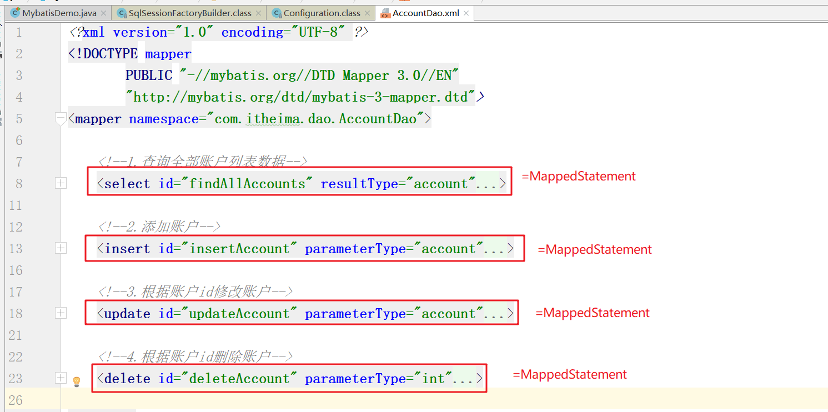The width and height of the screenshot is (828, 412).
Task: Click the "deleteAccount" id value
Action: coord(239,379)
